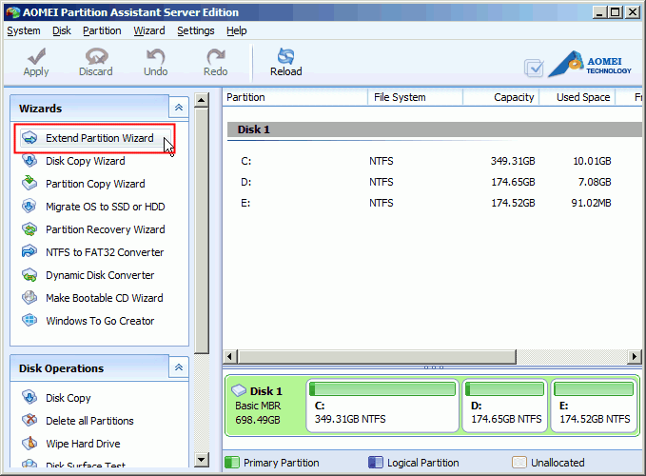
Task: Click the Disk Copy icon in Disk Operations
Action: coord(29,397)
